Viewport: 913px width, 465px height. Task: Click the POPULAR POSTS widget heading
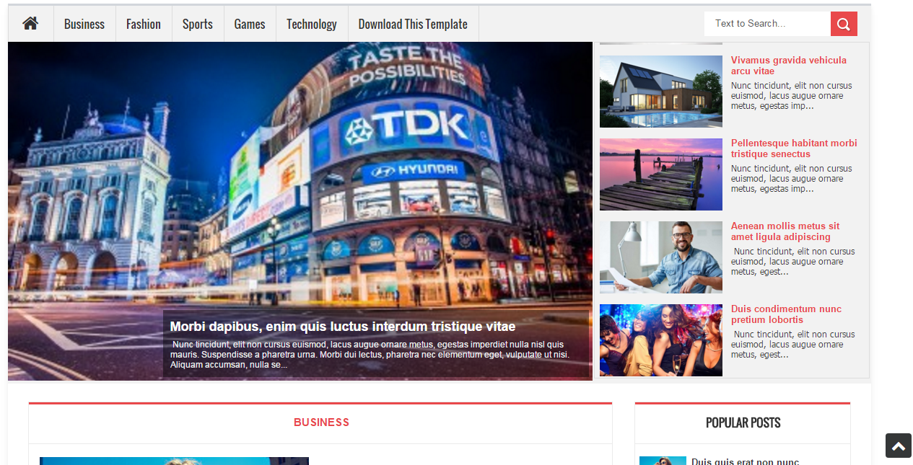(743, 422)
